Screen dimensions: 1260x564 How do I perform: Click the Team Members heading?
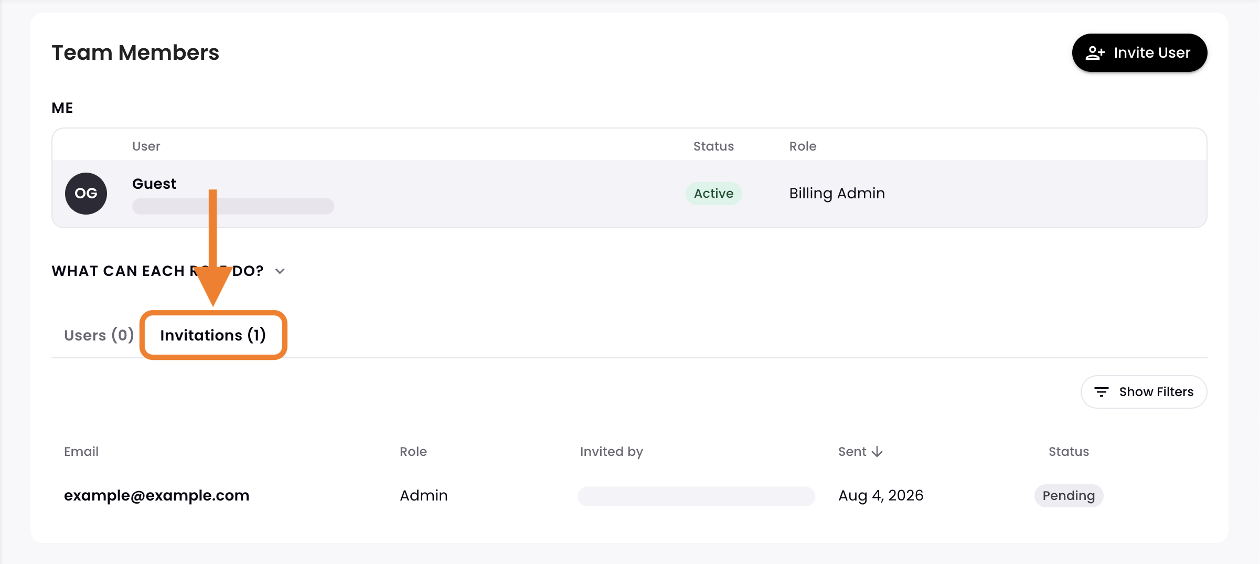[x=135, y=53]
